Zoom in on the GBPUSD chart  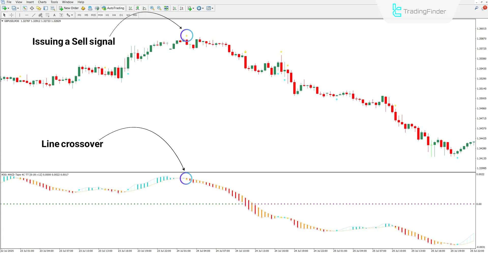pos(152,8)
